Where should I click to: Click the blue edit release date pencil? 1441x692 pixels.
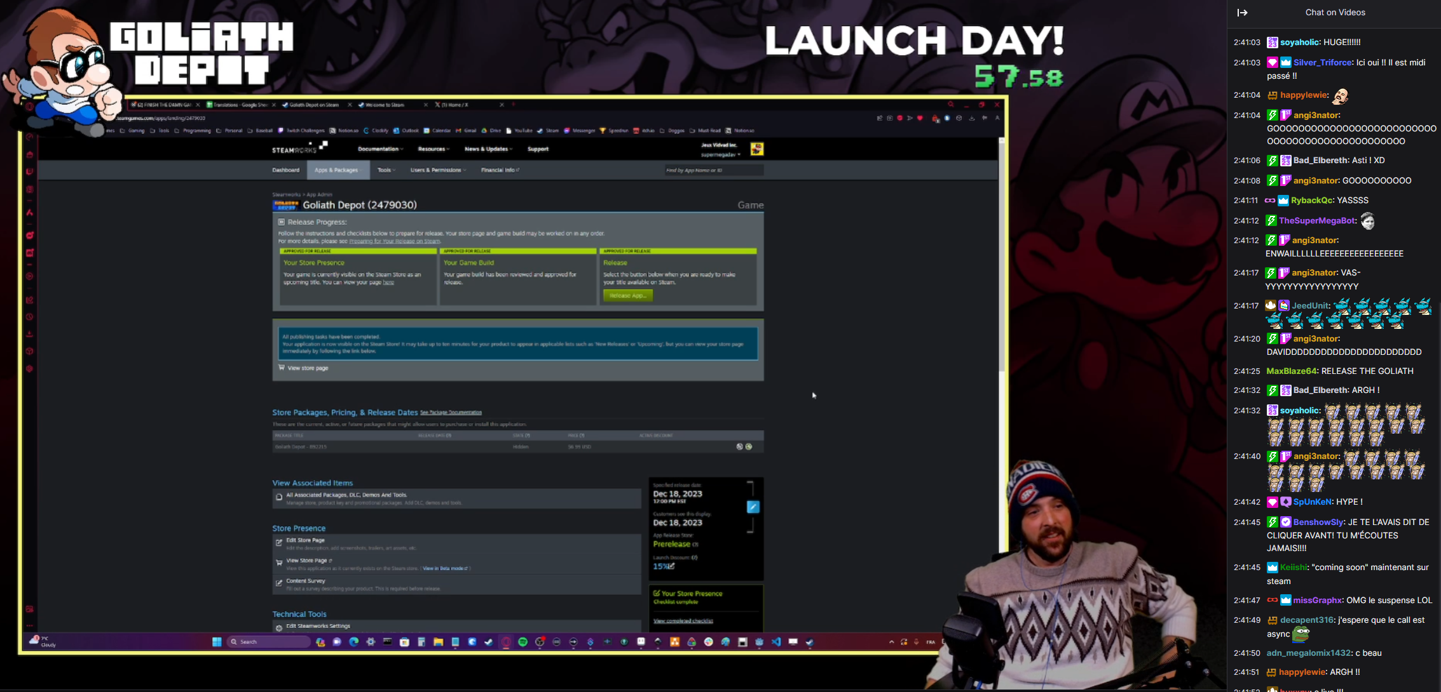[753, 507]
